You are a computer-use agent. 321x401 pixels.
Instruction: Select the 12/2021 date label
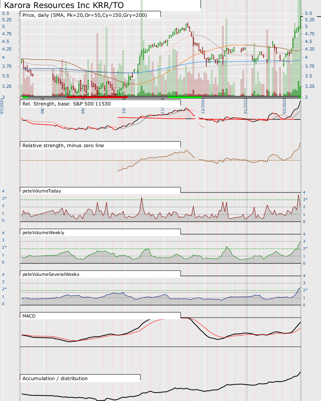point(203,106)
